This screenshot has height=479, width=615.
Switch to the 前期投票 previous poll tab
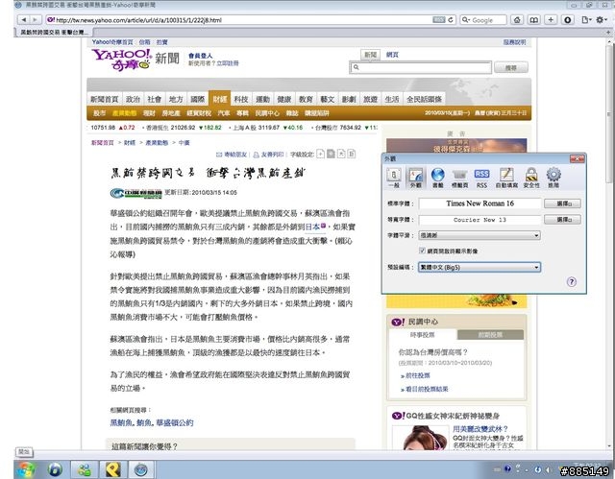pos(490,335)
